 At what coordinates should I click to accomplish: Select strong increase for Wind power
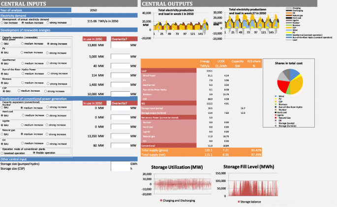[48, 44]
